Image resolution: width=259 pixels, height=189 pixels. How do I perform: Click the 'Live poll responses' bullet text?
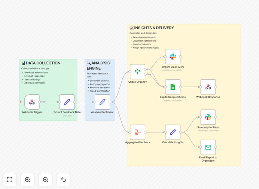[x=34, y=76]
